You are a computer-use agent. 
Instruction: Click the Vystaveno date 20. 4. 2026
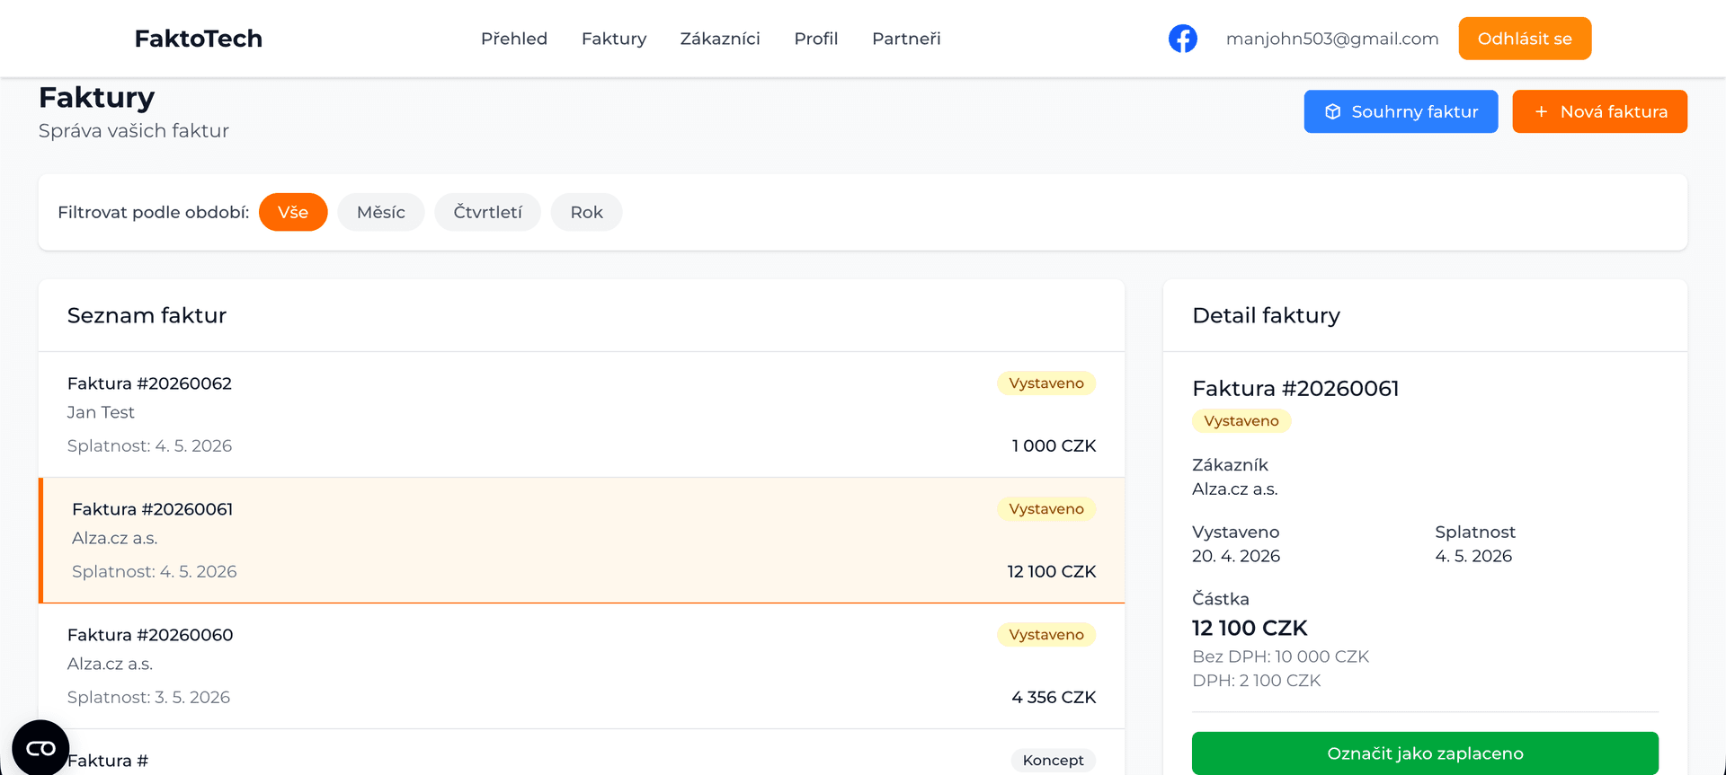coord(1236,556)
